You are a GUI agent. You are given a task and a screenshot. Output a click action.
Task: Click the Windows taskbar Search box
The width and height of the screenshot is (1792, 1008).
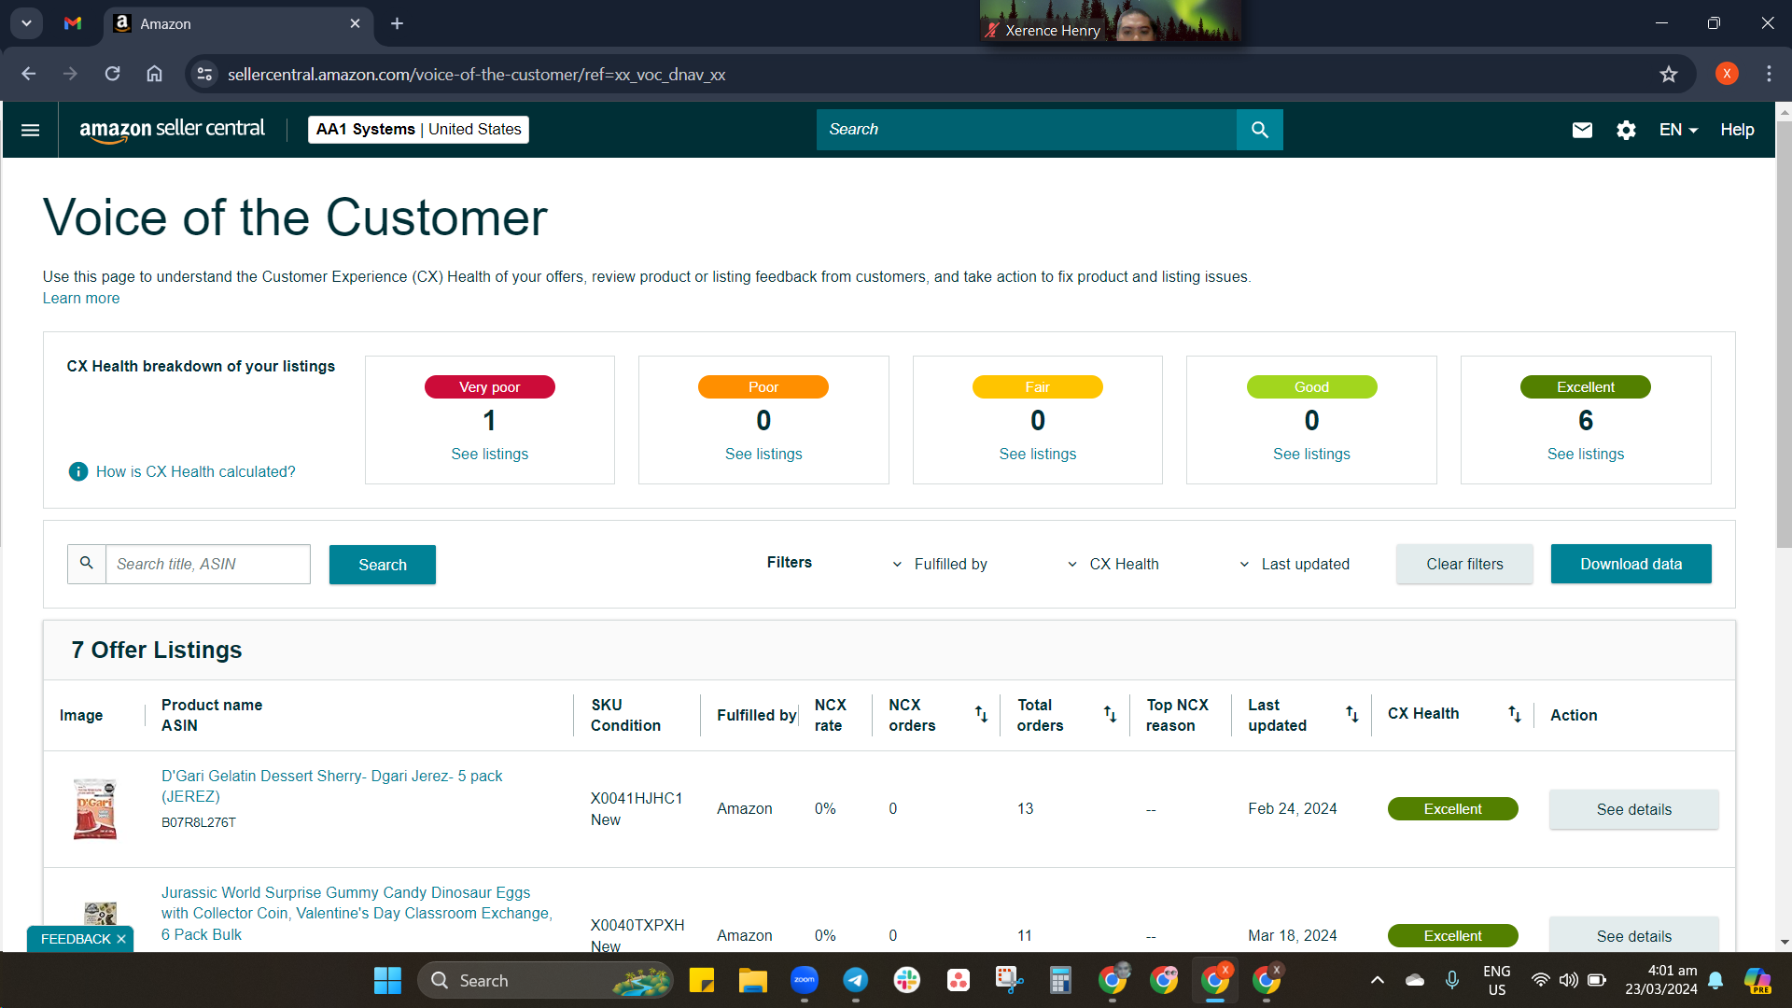(545, 980)
